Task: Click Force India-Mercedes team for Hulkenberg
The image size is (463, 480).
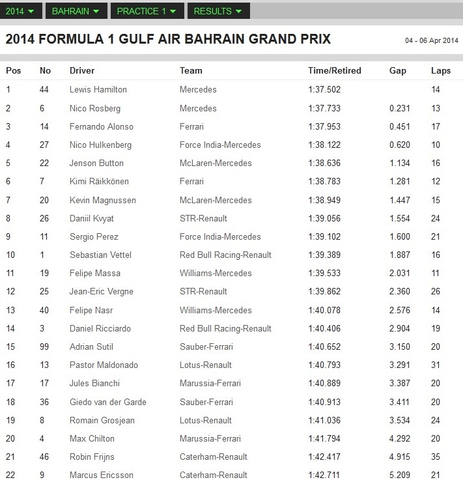Action: [x=220, y=145]
